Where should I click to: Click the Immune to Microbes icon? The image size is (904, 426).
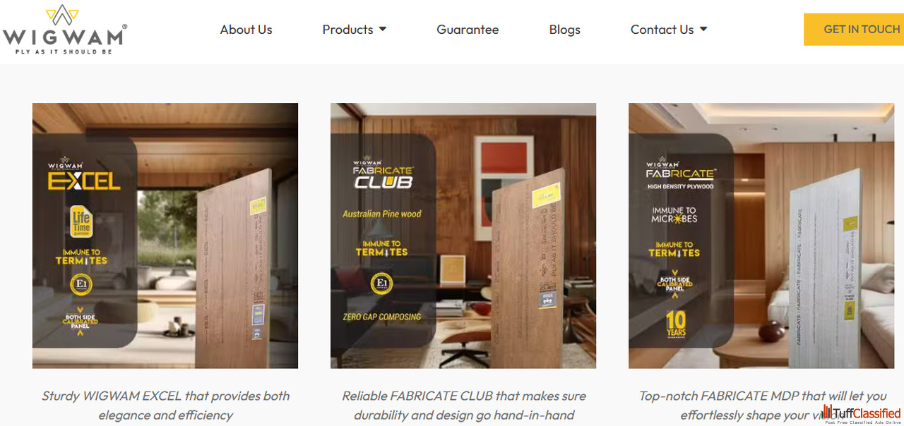tap(674, 215)
